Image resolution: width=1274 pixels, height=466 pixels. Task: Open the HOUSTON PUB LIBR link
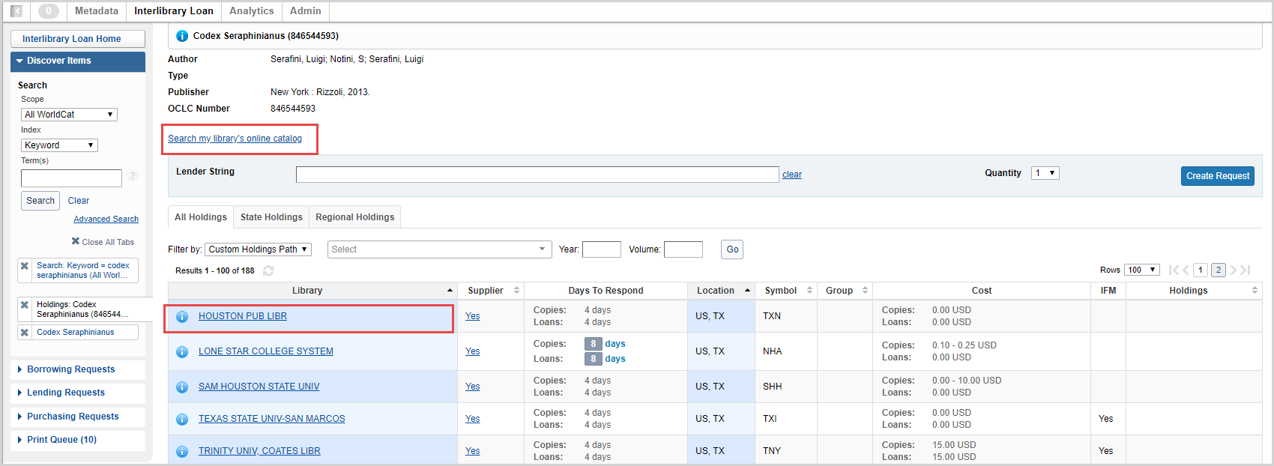pyautogui.click(x=243, y=316)
